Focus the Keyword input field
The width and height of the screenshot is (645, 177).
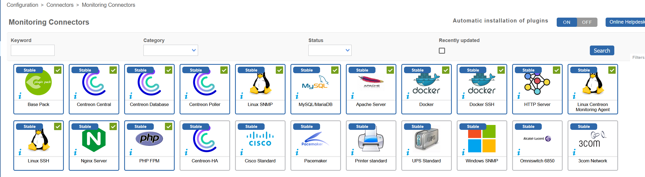tap(33, 50)
